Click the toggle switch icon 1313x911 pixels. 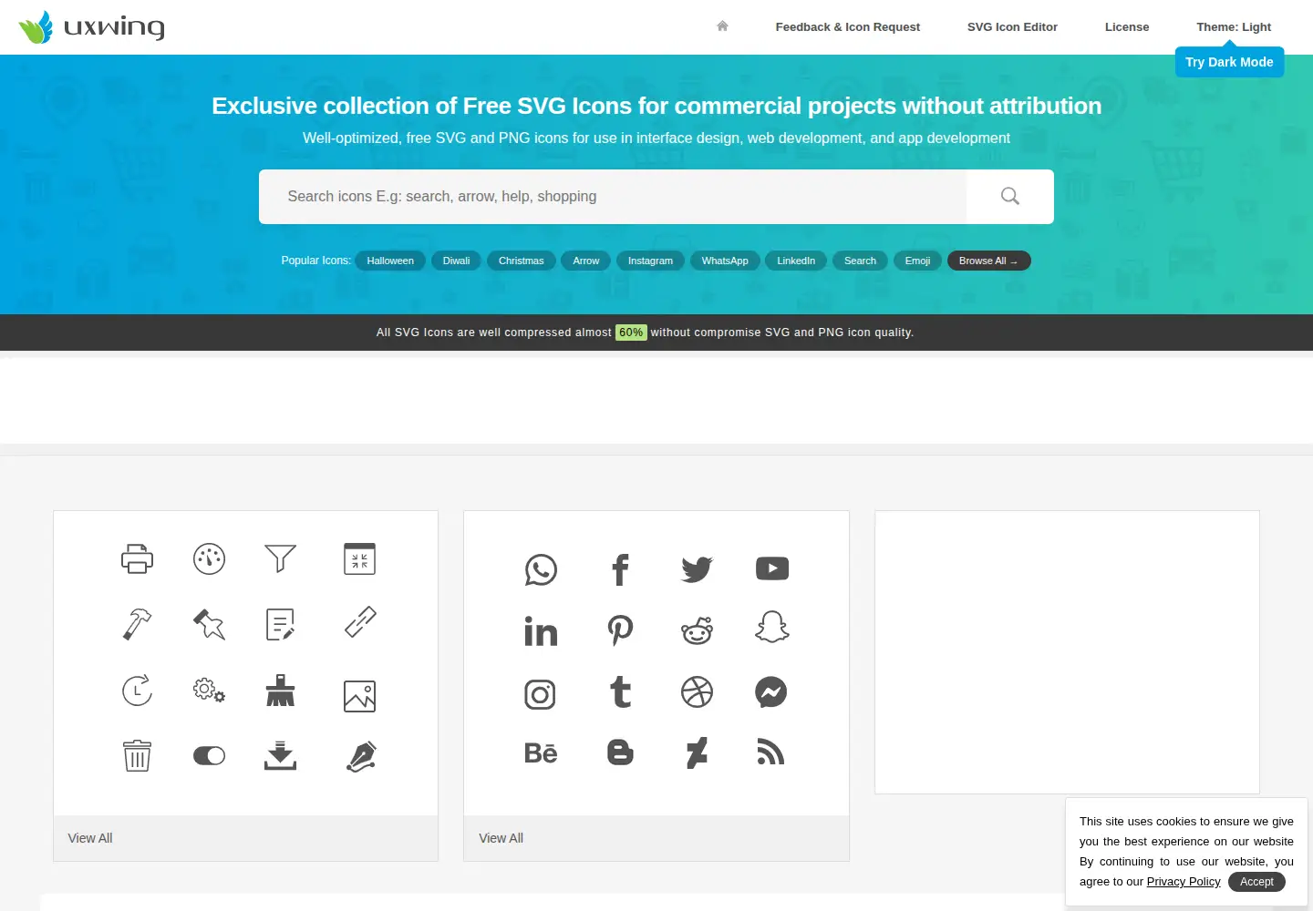click(x=209, y=755)
